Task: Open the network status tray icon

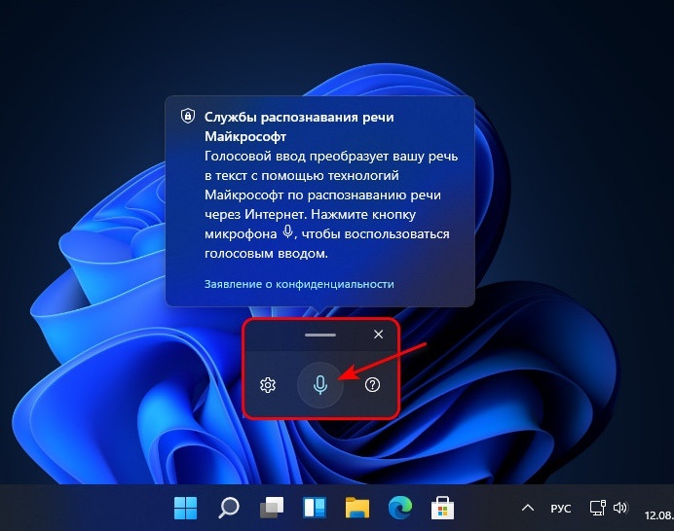Action: click(597, 508)
